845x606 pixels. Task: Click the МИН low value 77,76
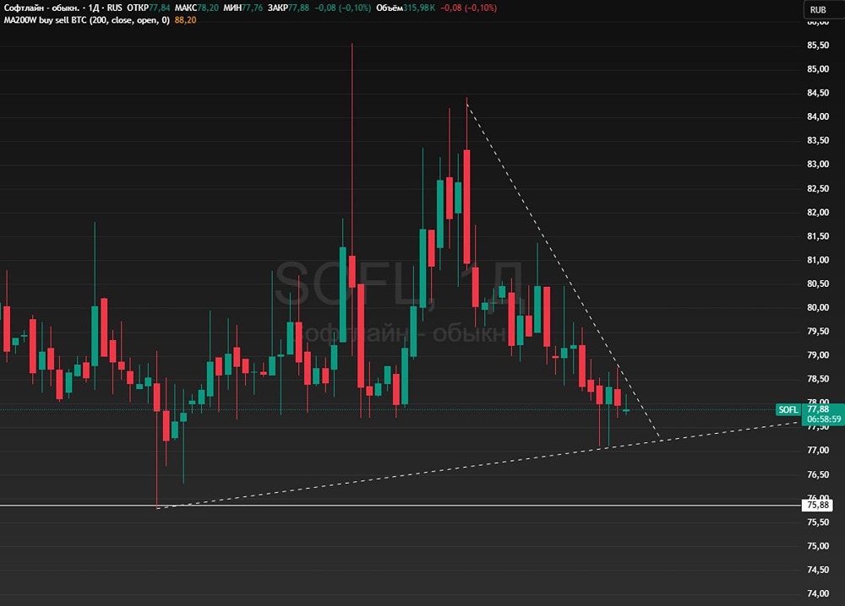click(x=252, y=8)
